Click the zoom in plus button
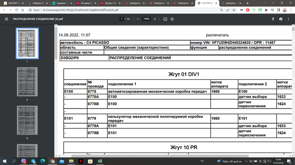 click(155, 19)
